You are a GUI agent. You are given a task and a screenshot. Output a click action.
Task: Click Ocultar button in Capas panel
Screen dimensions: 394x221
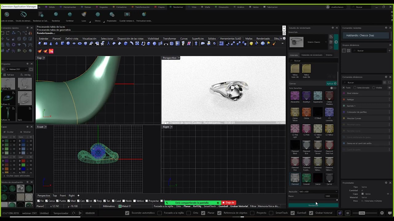9,132
